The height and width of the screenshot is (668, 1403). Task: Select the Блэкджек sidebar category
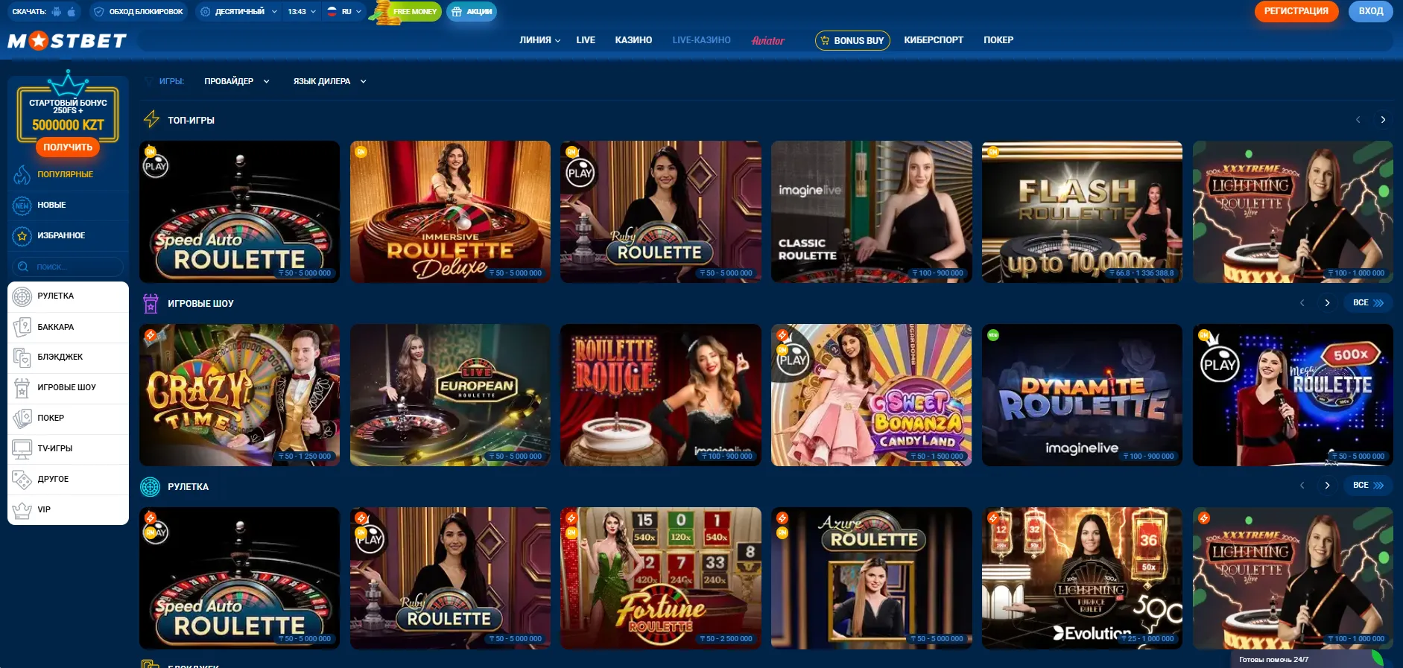68,357
